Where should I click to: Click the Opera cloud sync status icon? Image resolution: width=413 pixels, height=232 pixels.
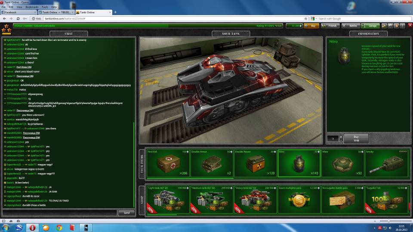[11, 221]
